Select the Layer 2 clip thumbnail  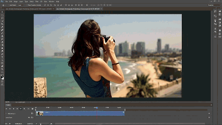(40, 114)
